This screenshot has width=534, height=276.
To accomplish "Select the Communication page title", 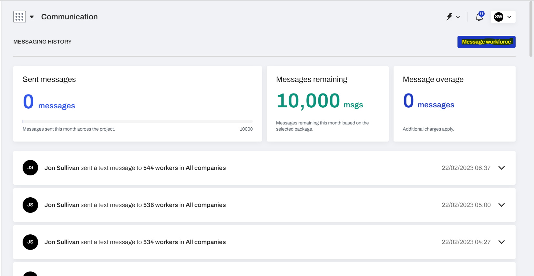I will click(x=69, y=17).
